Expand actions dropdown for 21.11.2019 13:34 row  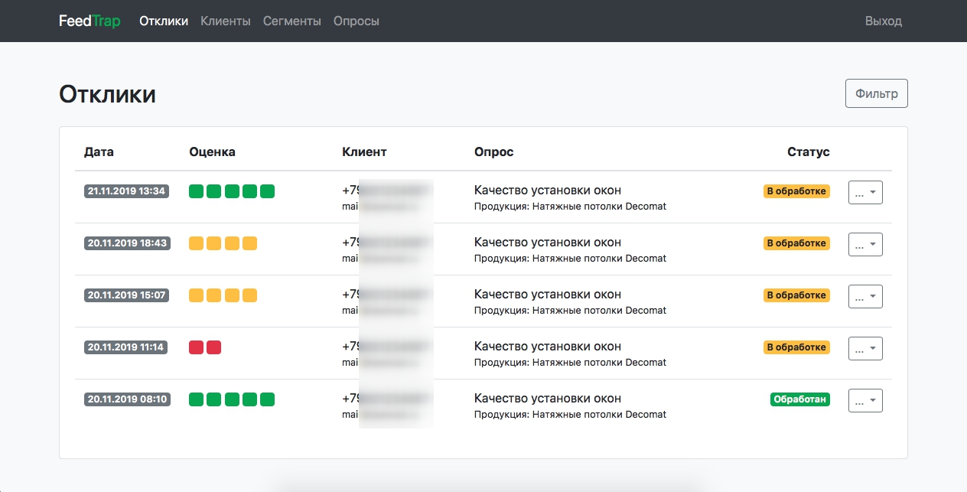coord(865,193)
